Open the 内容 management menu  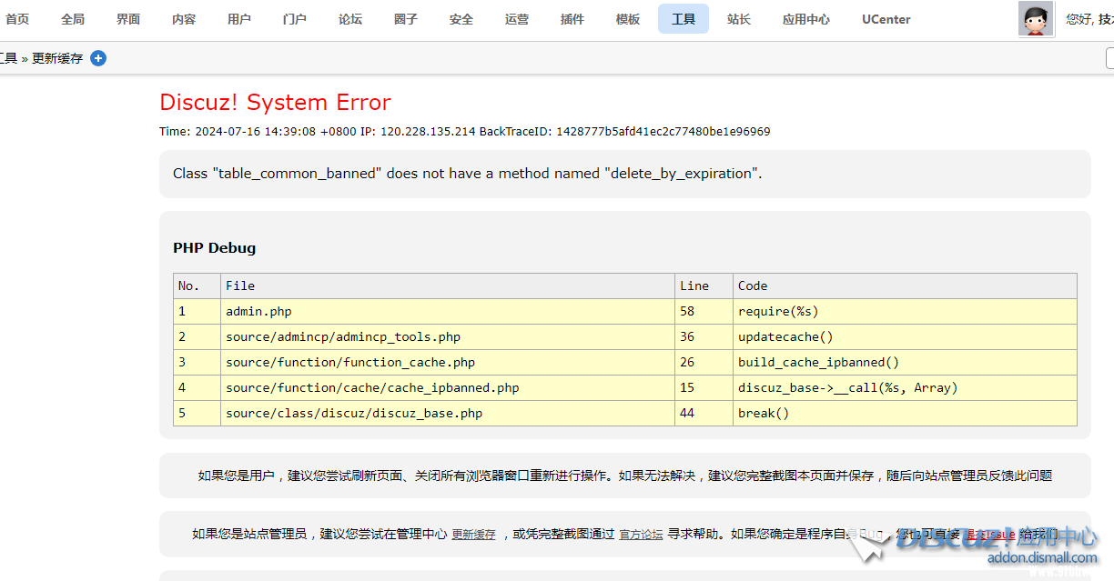184,19
